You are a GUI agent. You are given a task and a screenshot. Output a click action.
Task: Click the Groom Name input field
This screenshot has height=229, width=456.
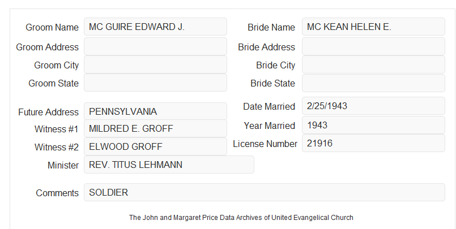(x=155, y=27)
